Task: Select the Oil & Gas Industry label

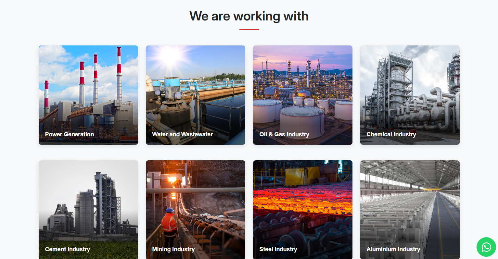Action: click(x=284, y=134)
